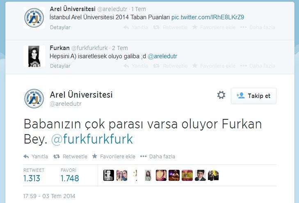Image resolution: width=299 pixels, height=203 pixels.
Task: Expand Detaylar under Furkan's tweet
Action: pyautogui.click(x=60, y=66)
